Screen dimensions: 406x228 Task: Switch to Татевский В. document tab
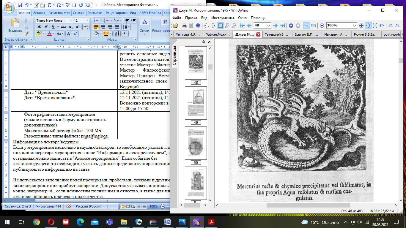(x=277, y=34)
